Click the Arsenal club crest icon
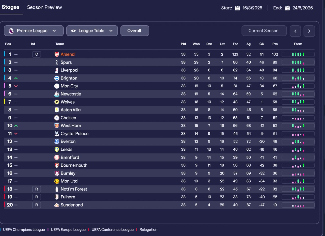 [57, 54]
